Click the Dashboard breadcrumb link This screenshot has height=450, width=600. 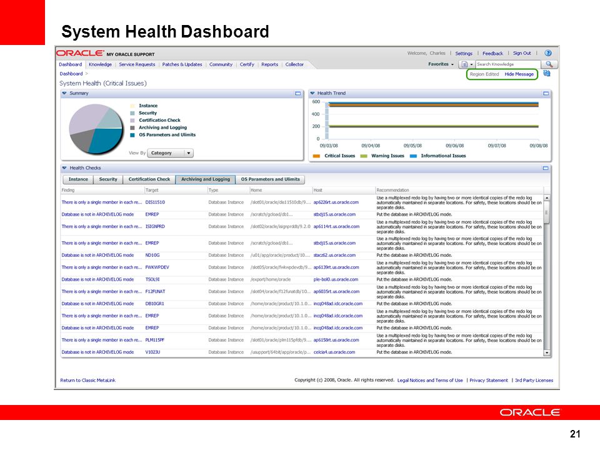71,74
